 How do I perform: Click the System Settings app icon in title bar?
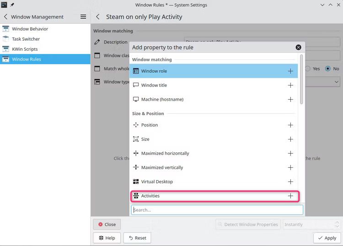(4, 5)
